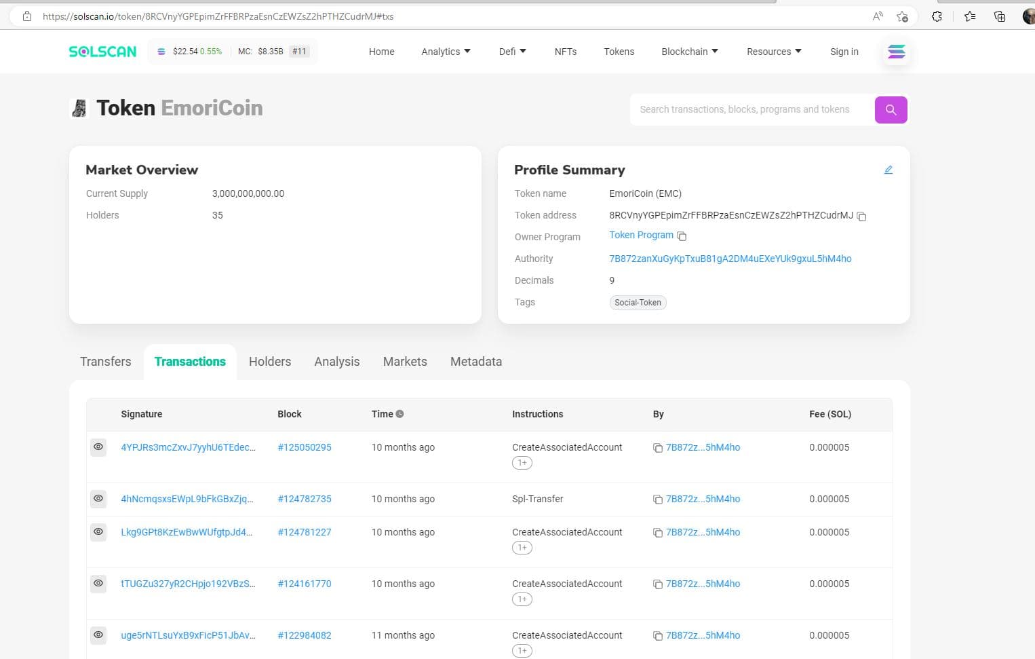Click the magenta search magnifier button

891,110
